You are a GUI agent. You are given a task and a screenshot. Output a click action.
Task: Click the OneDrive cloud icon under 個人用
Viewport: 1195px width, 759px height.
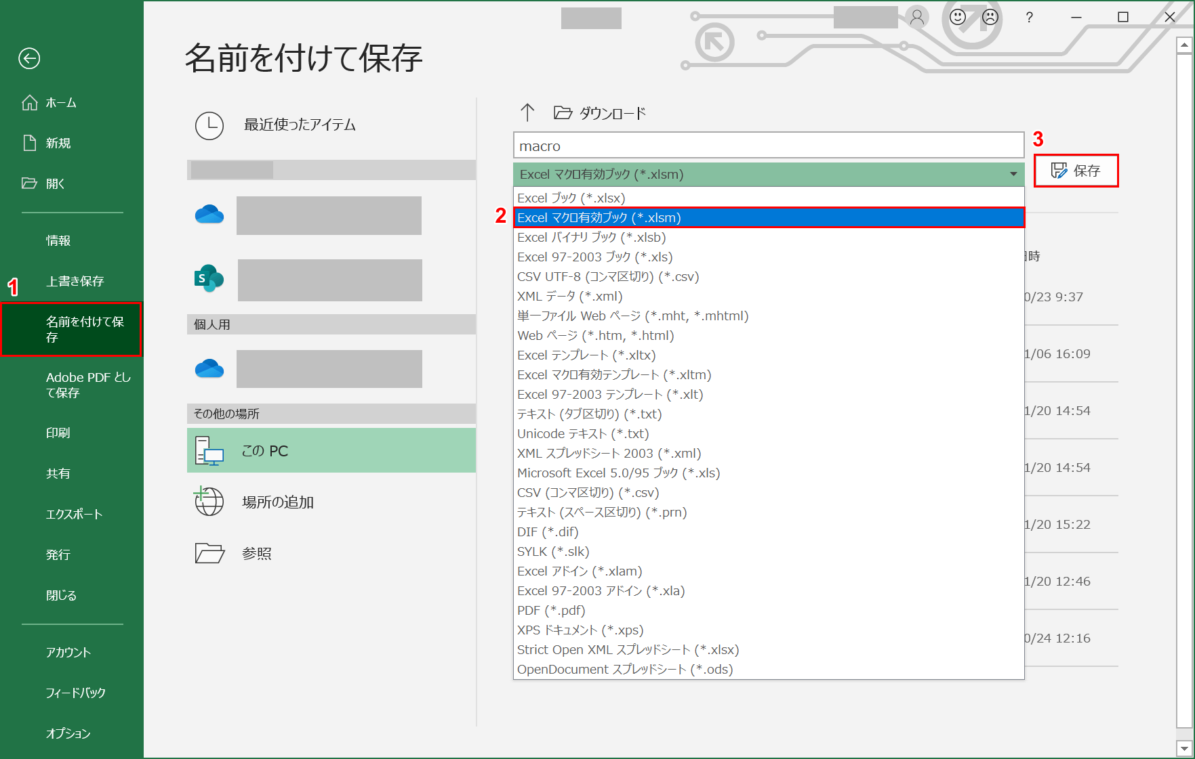coord(209,368)
